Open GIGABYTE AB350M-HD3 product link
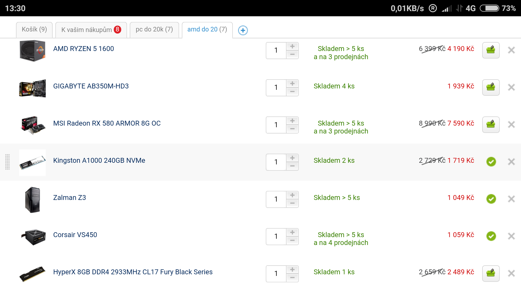 tap(91, 86)
